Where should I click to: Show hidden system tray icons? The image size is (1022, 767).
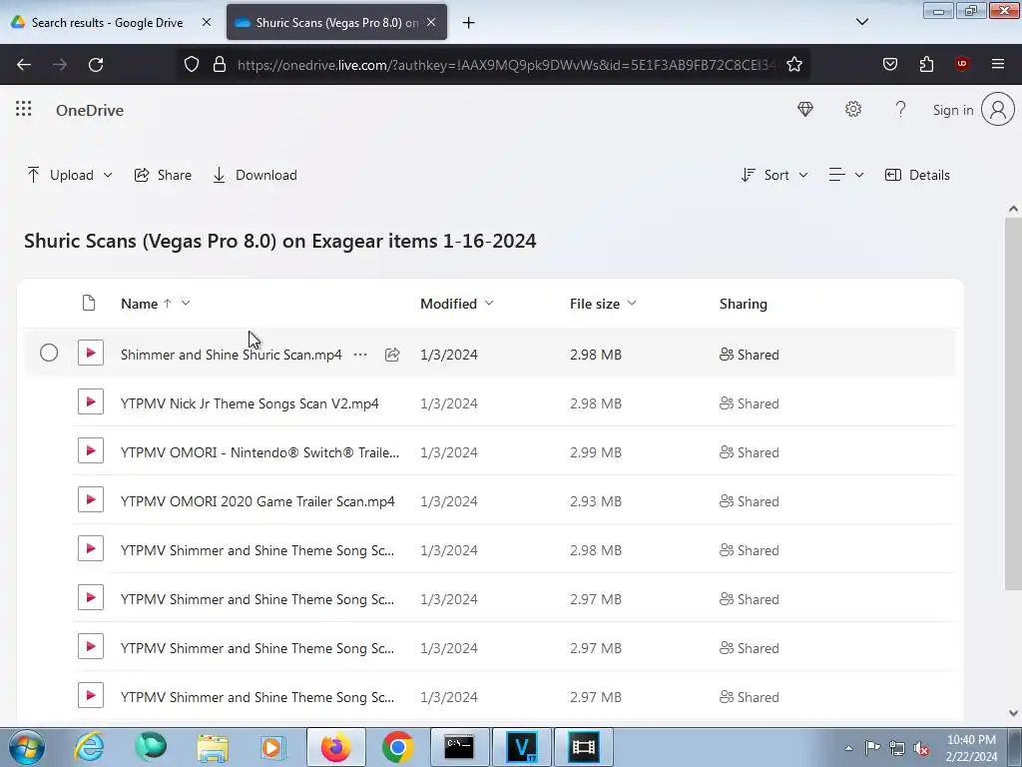pos(848,748)
